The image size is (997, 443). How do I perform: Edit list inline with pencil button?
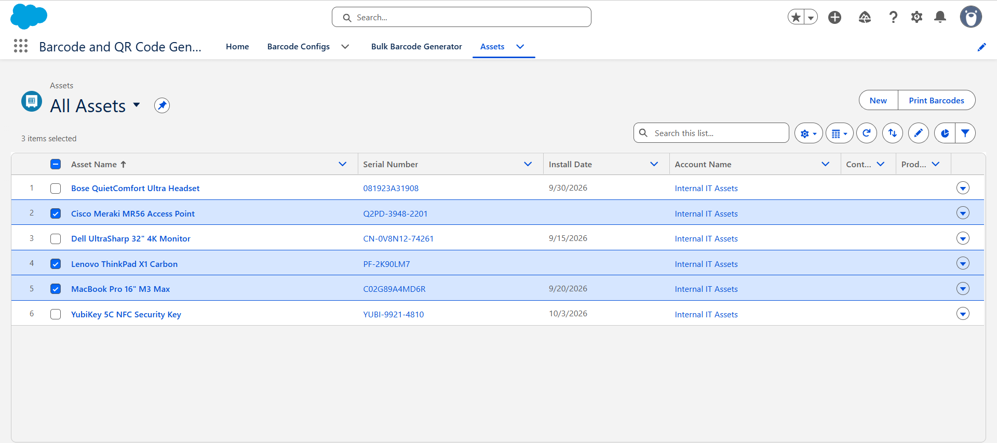coord(919,133)
